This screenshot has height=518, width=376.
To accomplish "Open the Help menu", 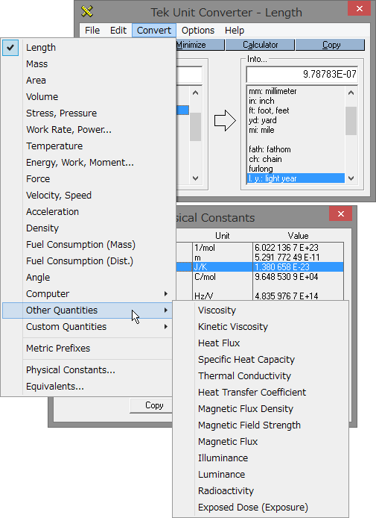I will (235, 31).
